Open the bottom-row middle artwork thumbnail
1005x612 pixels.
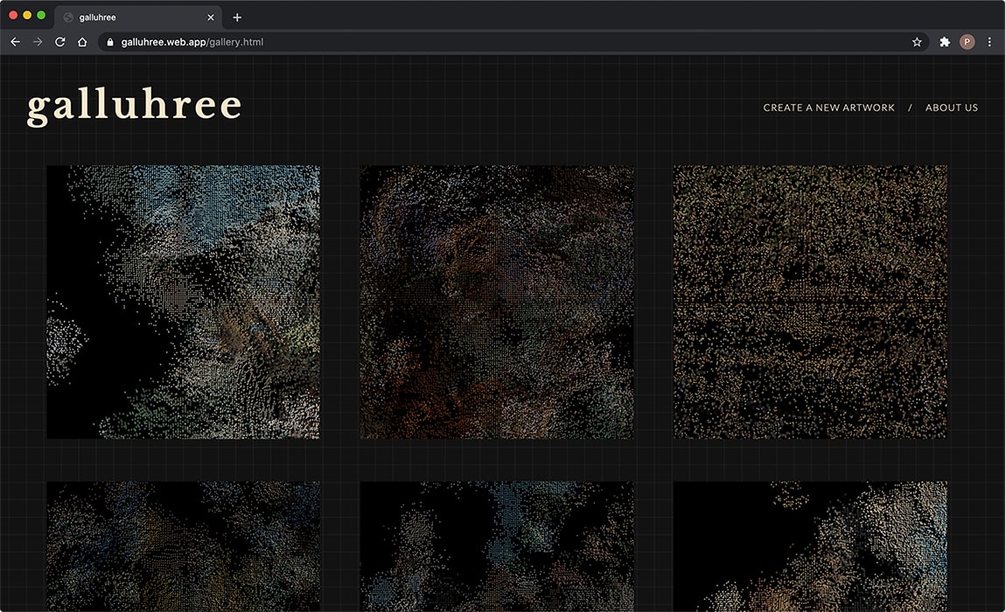click(497, 546)
